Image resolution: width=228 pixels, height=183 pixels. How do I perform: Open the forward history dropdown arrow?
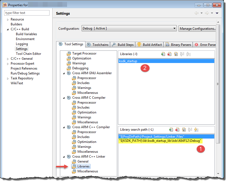coord(212,13)
